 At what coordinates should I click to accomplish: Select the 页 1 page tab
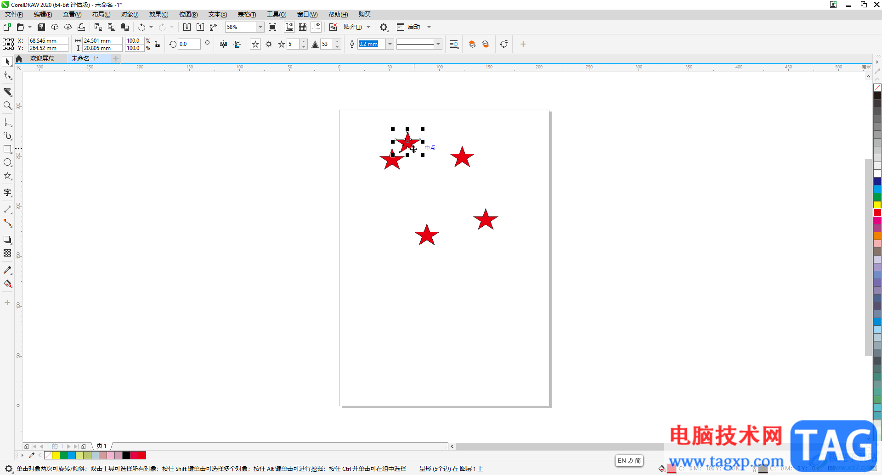pyautogui.click(x=102, y=446)
